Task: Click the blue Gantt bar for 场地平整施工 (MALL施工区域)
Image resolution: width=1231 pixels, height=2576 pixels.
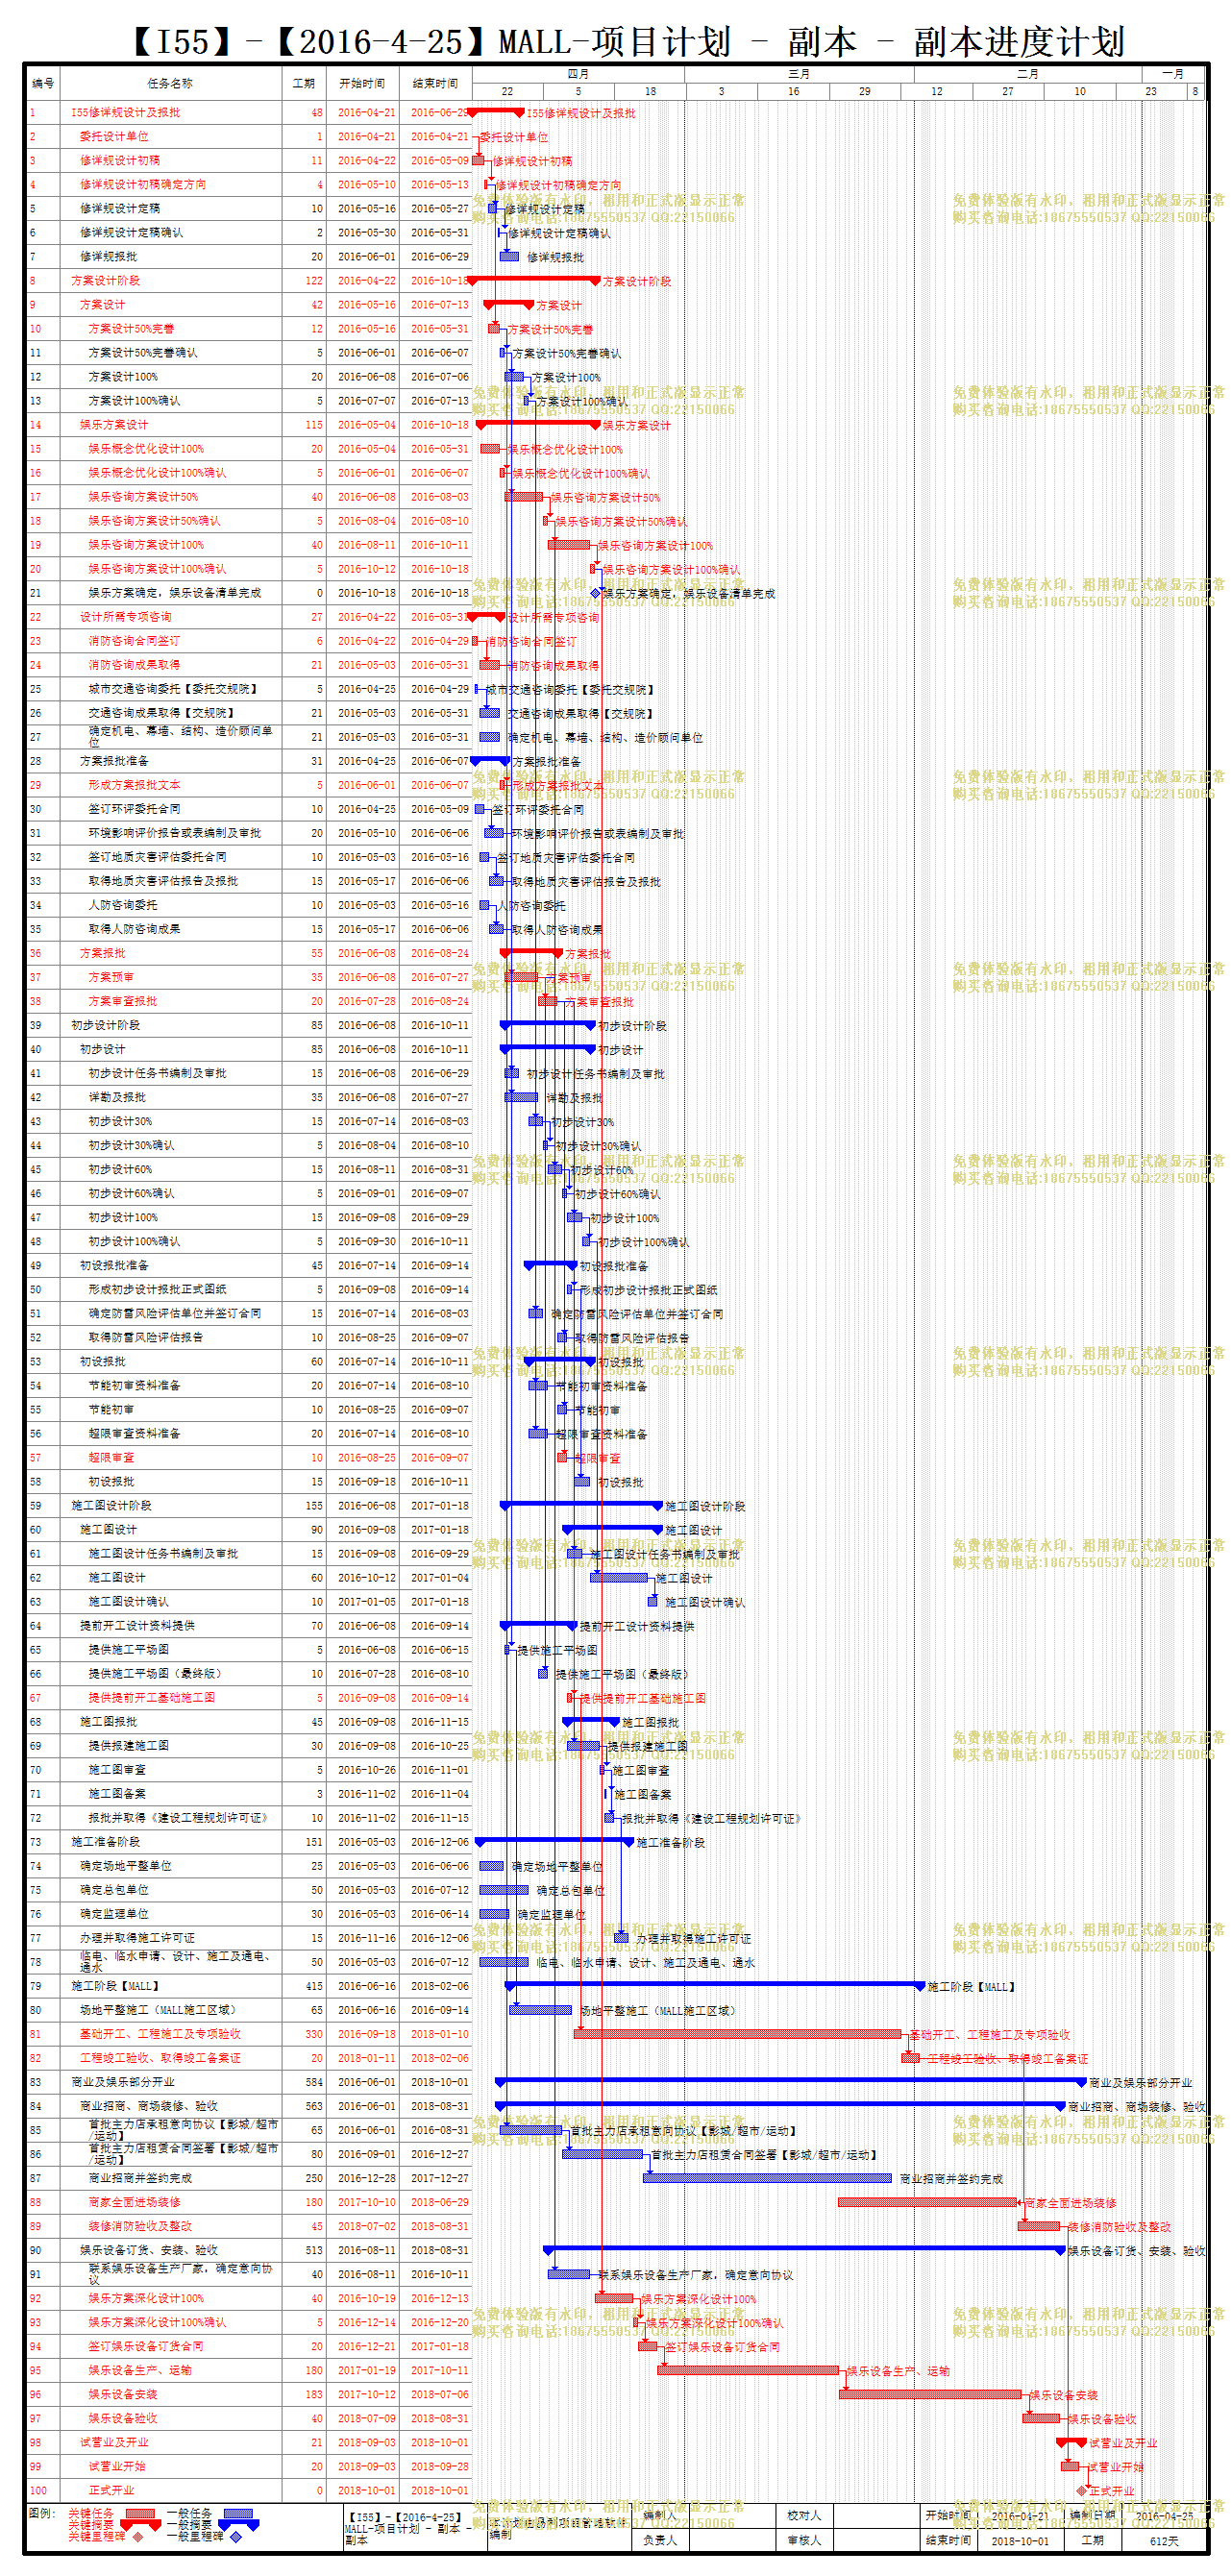Action: click(541, 2009)
